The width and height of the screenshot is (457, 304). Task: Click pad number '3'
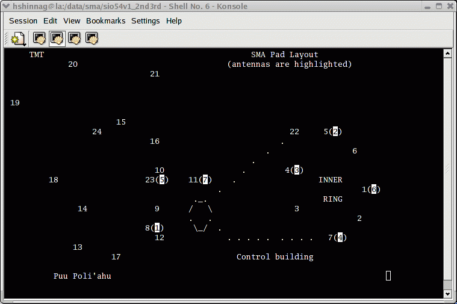[297, 209]
